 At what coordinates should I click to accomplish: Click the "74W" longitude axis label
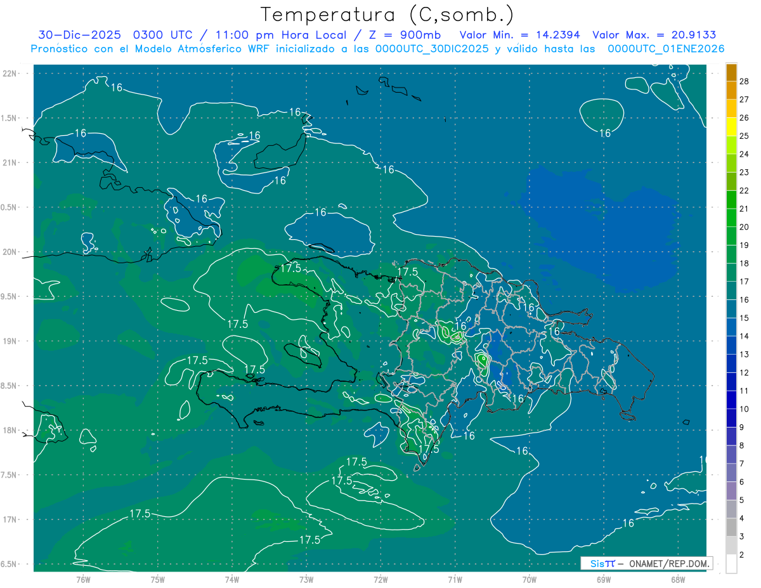pyautogui.click(x=232, y=579)
